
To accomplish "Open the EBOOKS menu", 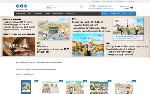I will 47,14.
